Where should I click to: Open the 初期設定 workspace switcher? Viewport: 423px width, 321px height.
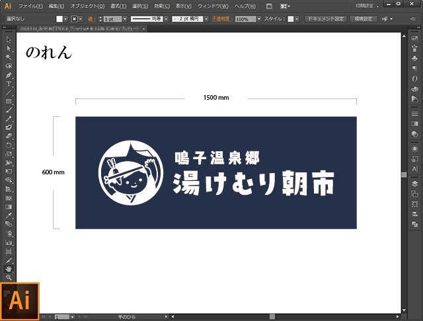click(367, 6)
